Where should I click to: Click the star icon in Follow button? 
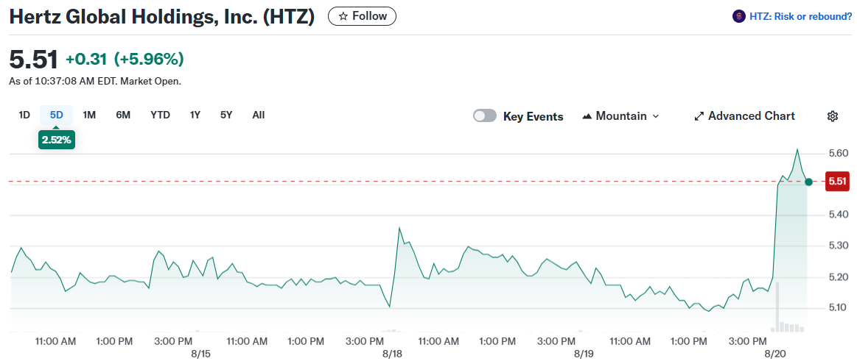pos(343,16)
